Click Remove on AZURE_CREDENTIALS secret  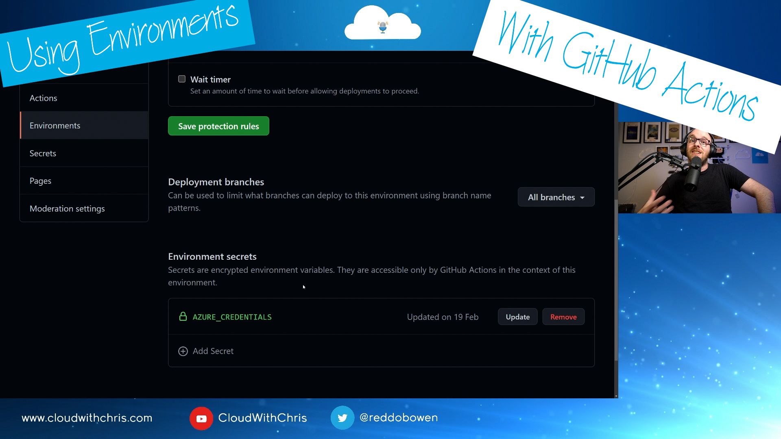[563, 316]
